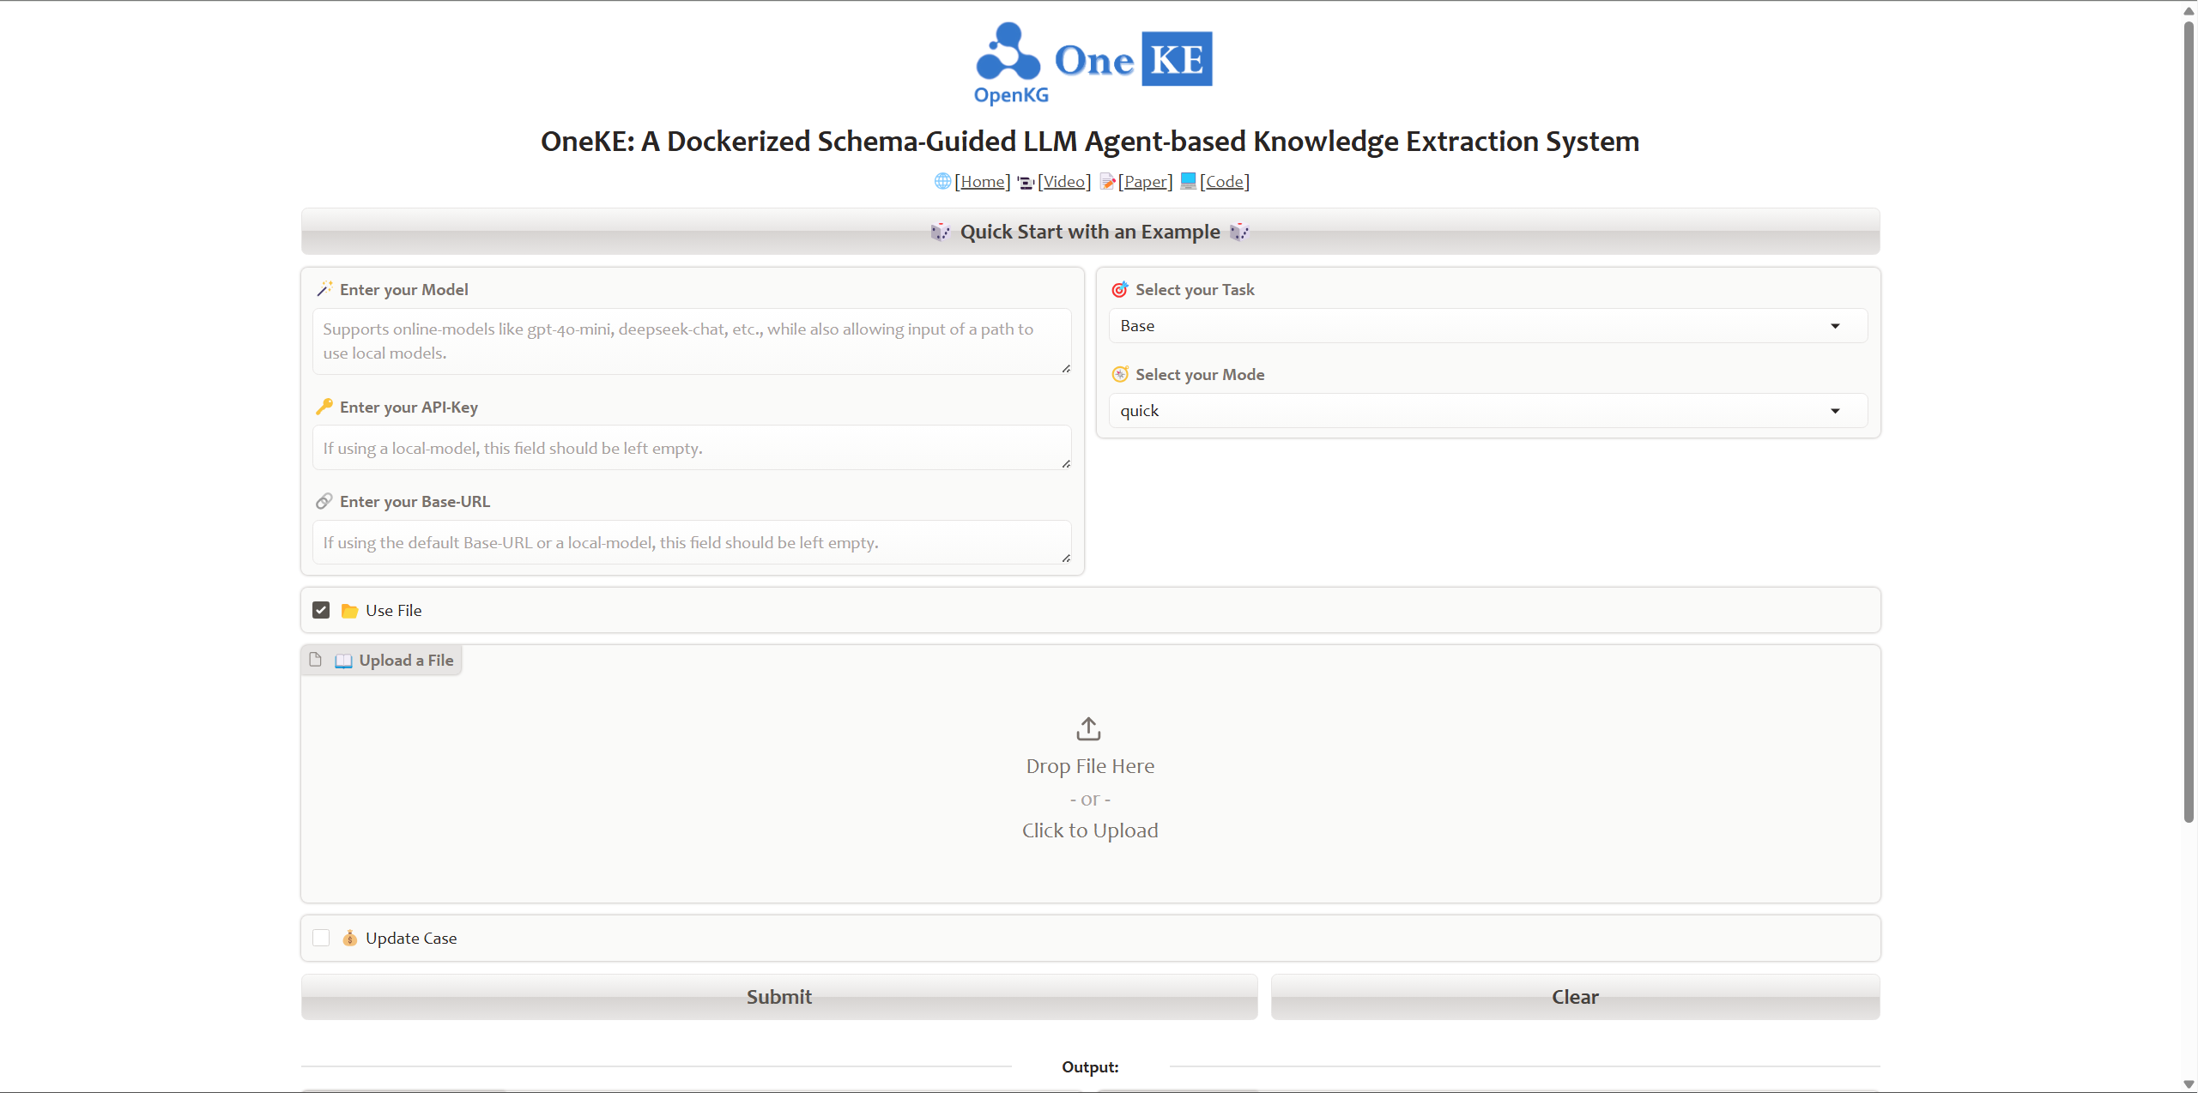Uncheck the Use File checkbox

pyautogui.click(x=321, y=610)
